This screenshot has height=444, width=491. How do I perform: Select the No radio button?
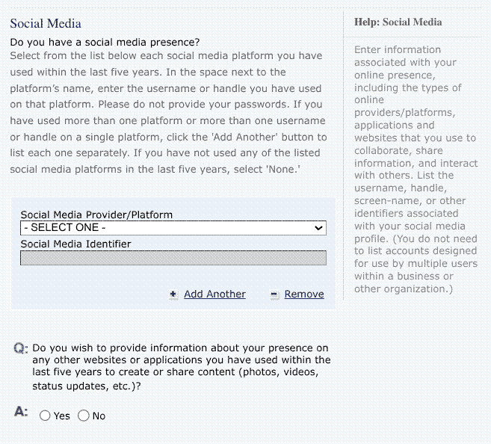tap(83, 416)
